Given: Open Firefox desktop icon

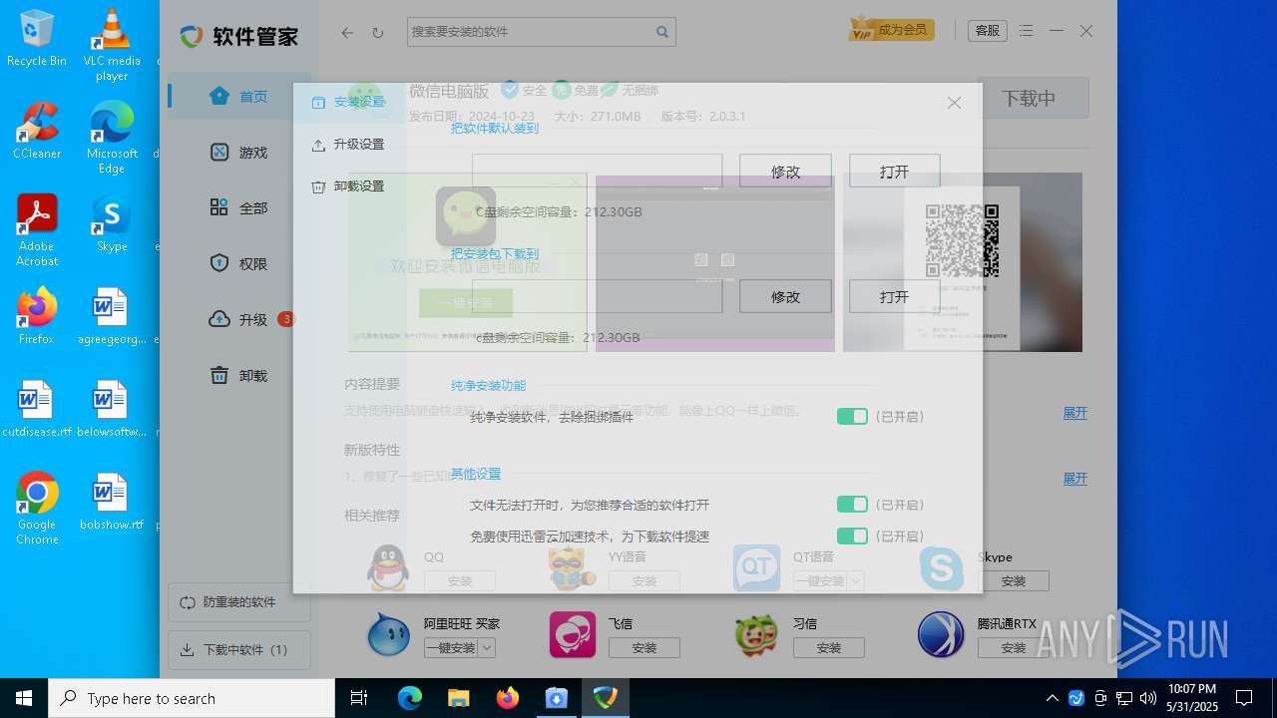Looking at the screenshot, I should pos(37,316).
